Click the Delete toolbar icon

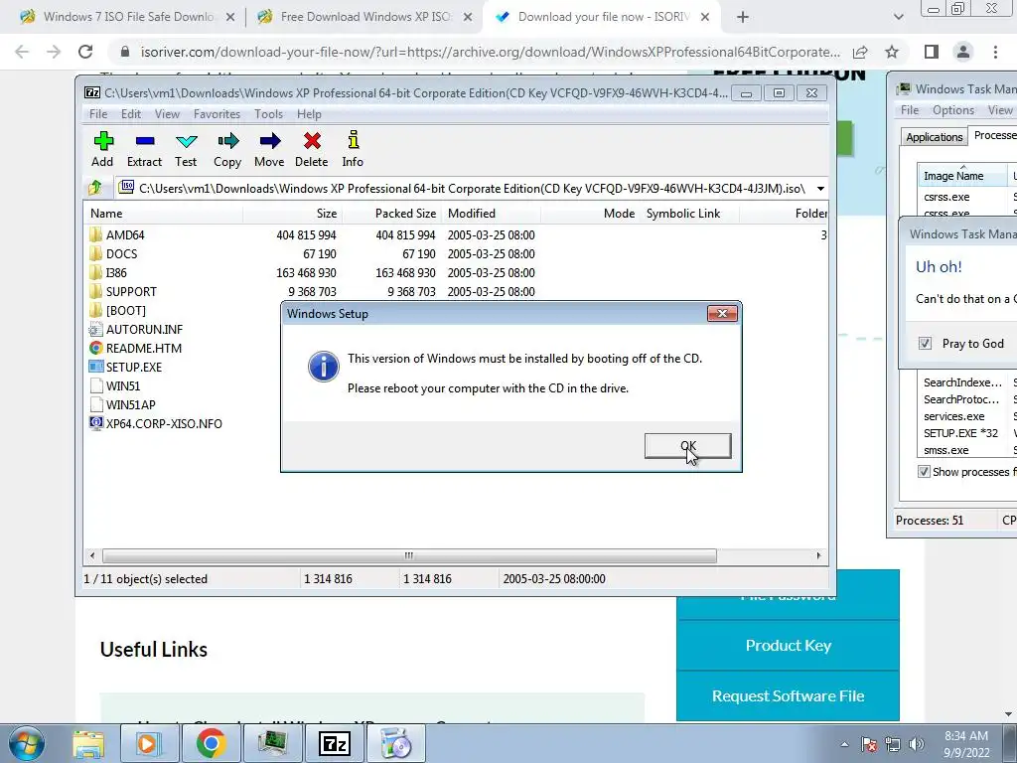(311, 149)
